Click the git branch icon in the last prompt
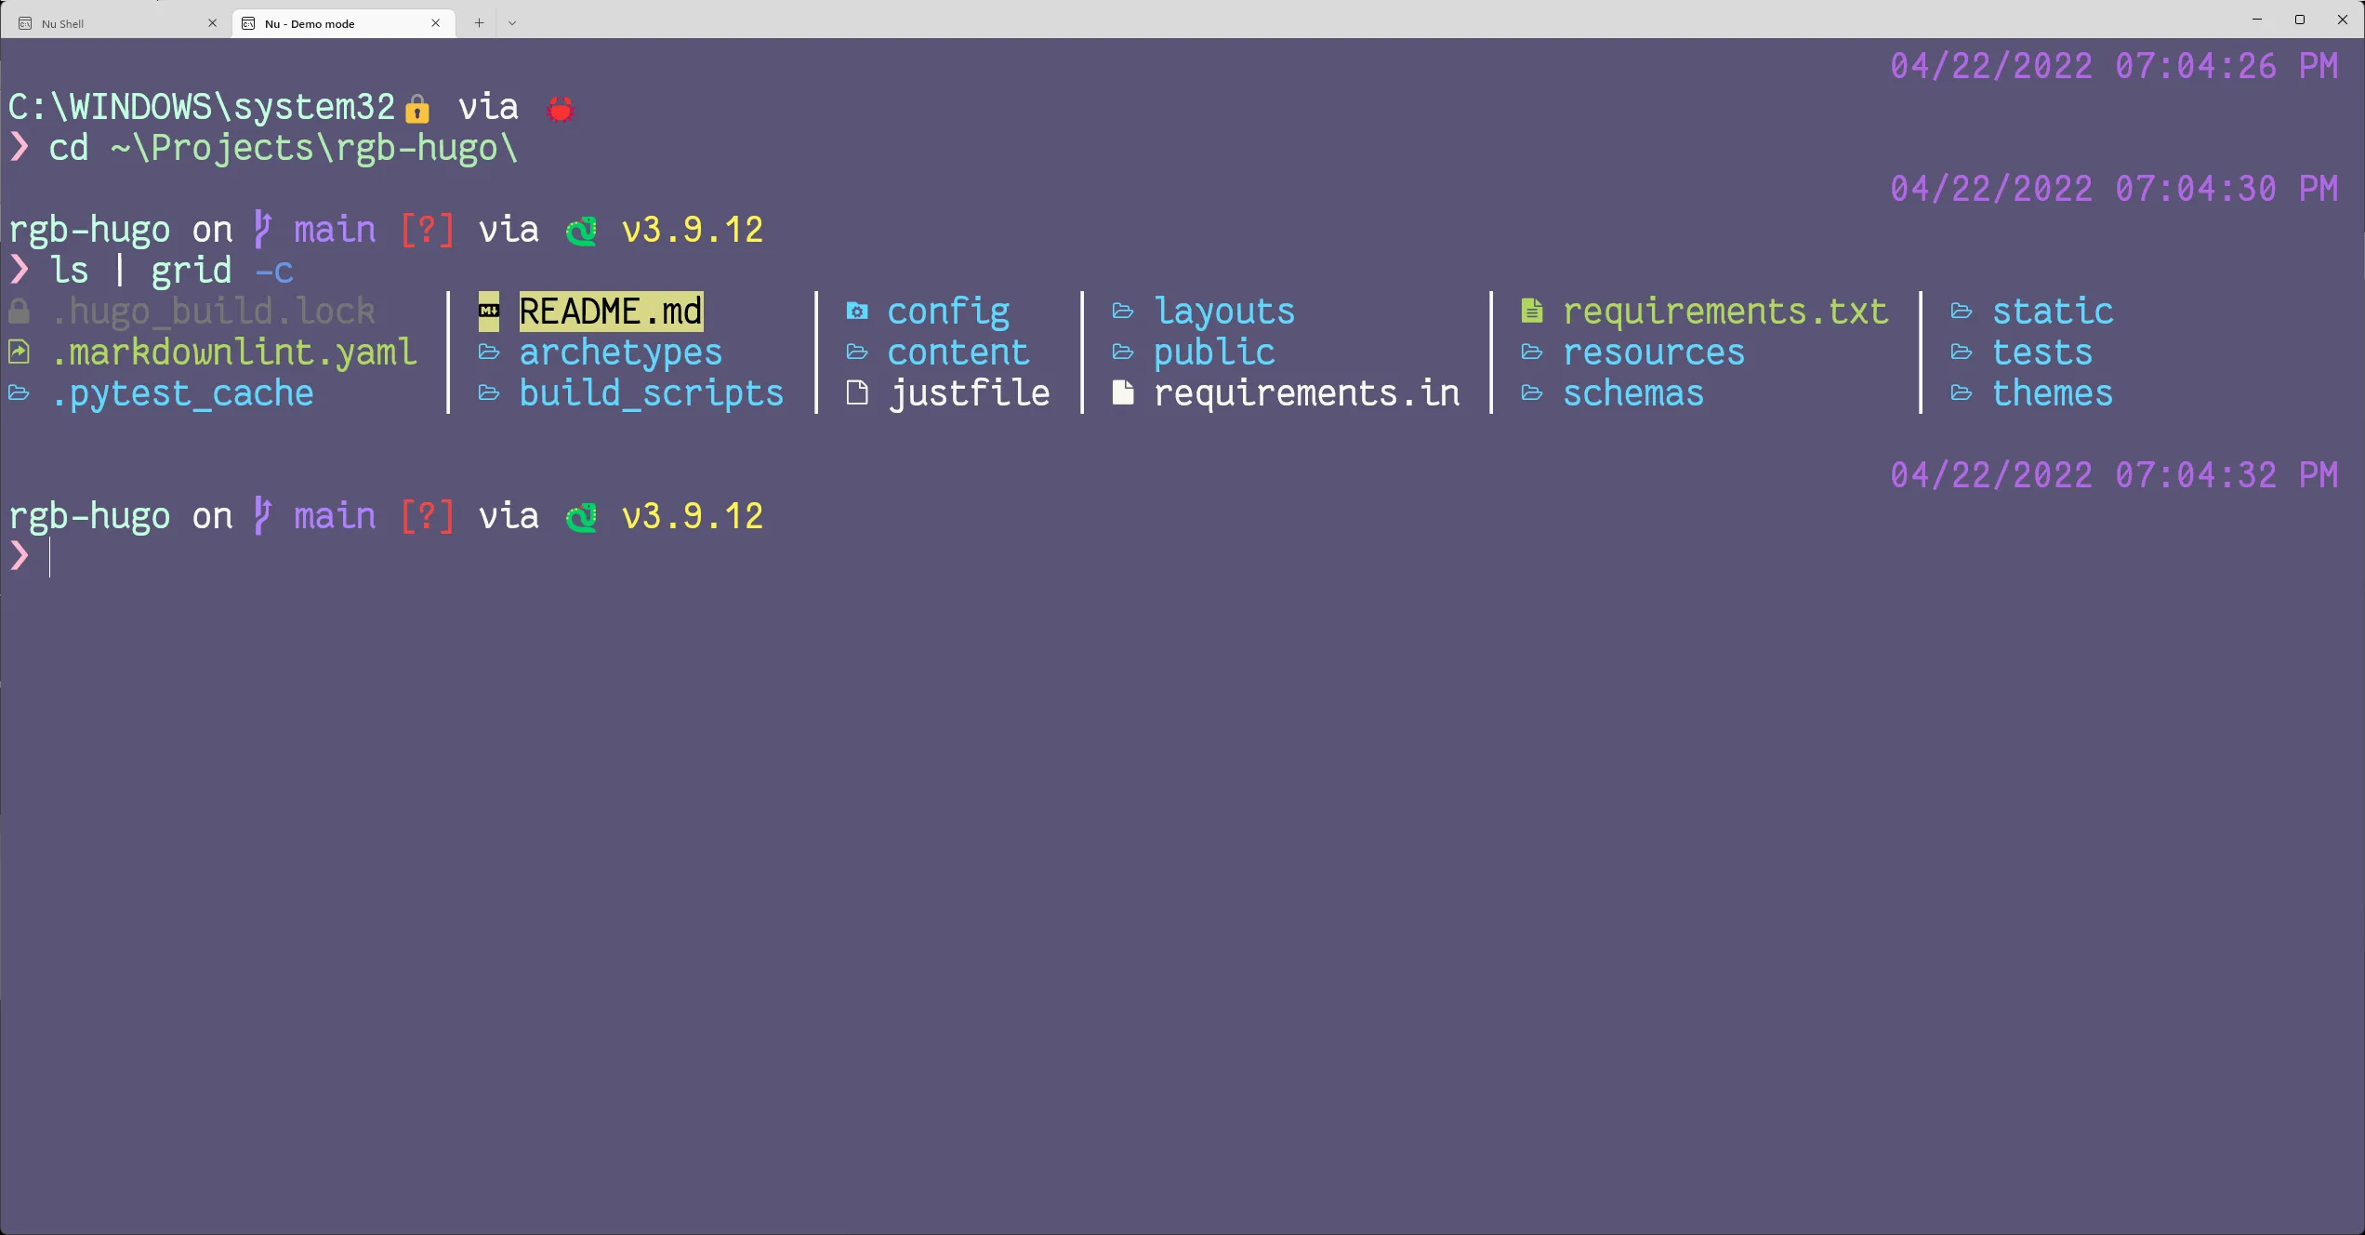 263,516
